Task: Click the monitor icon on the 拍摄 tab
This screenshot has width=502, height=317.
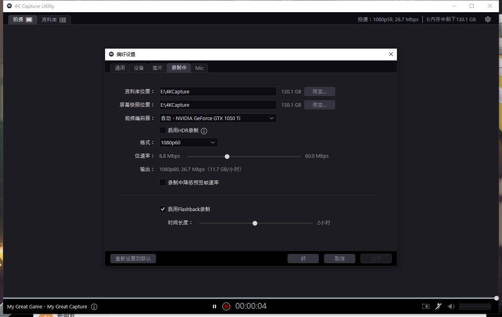Action: 29,19
